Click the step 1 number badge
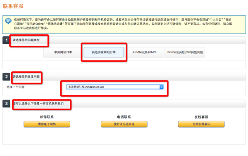Screen dimensions: 248x156 point(6,40)
